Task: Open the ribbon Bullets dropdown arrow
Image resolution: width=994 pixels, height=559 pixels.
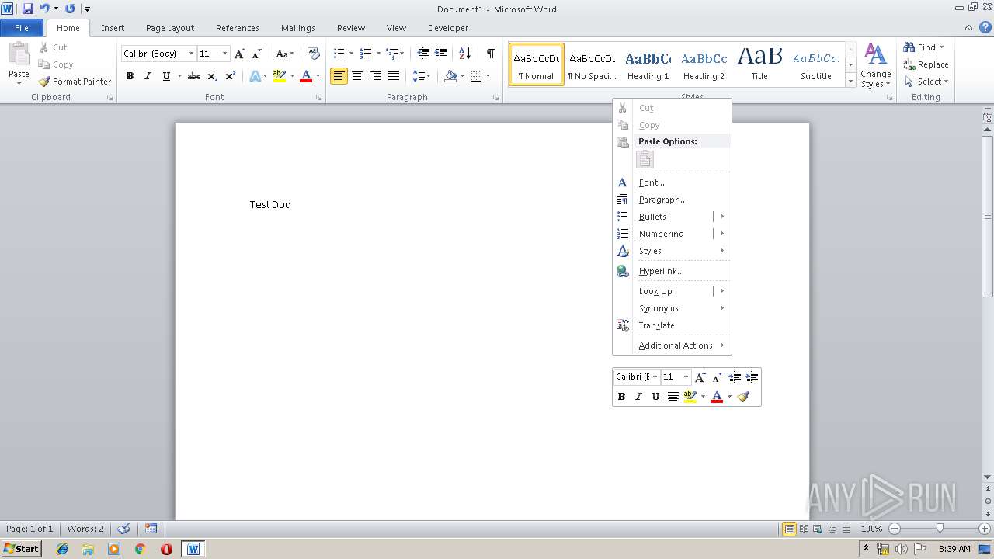Action: (x=352, y=54)
